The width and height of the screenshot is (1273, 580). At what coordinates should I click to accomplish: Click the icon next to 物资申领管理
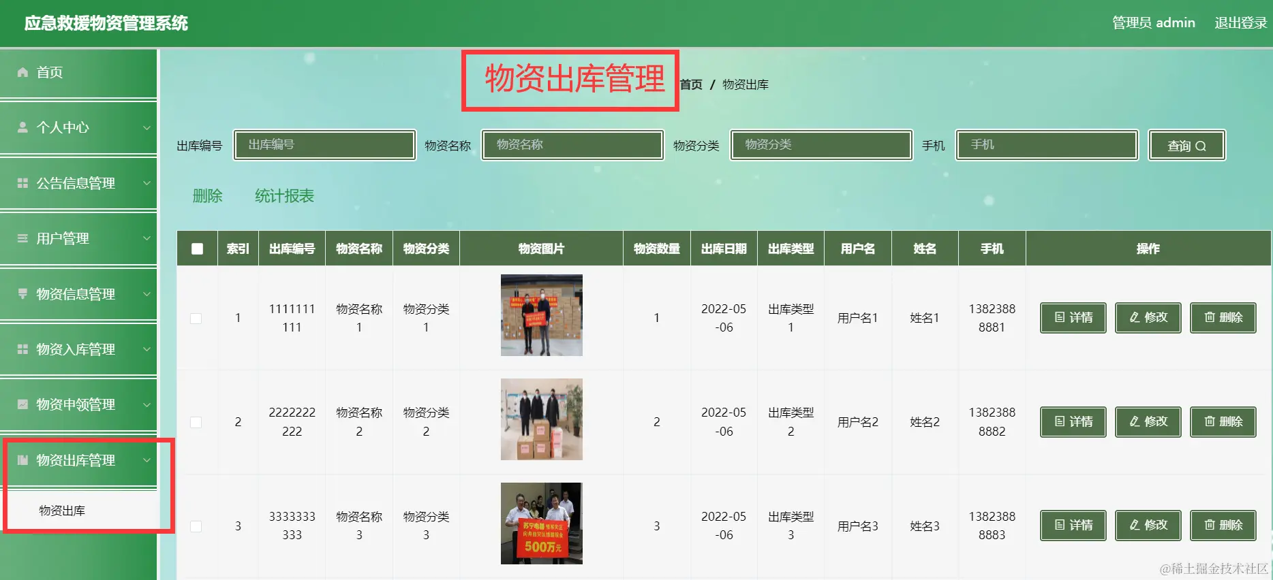coord(22,404)
